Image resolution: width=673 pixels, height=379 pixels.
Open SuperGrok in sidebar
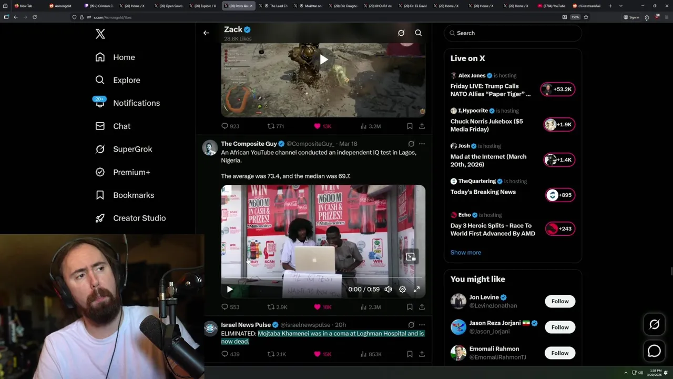tap(124, 149)
